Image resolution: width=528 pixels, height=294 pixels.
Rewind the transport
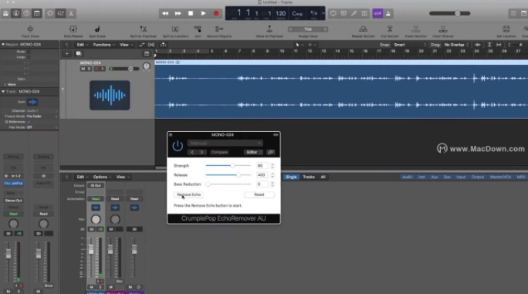(165, 13)
